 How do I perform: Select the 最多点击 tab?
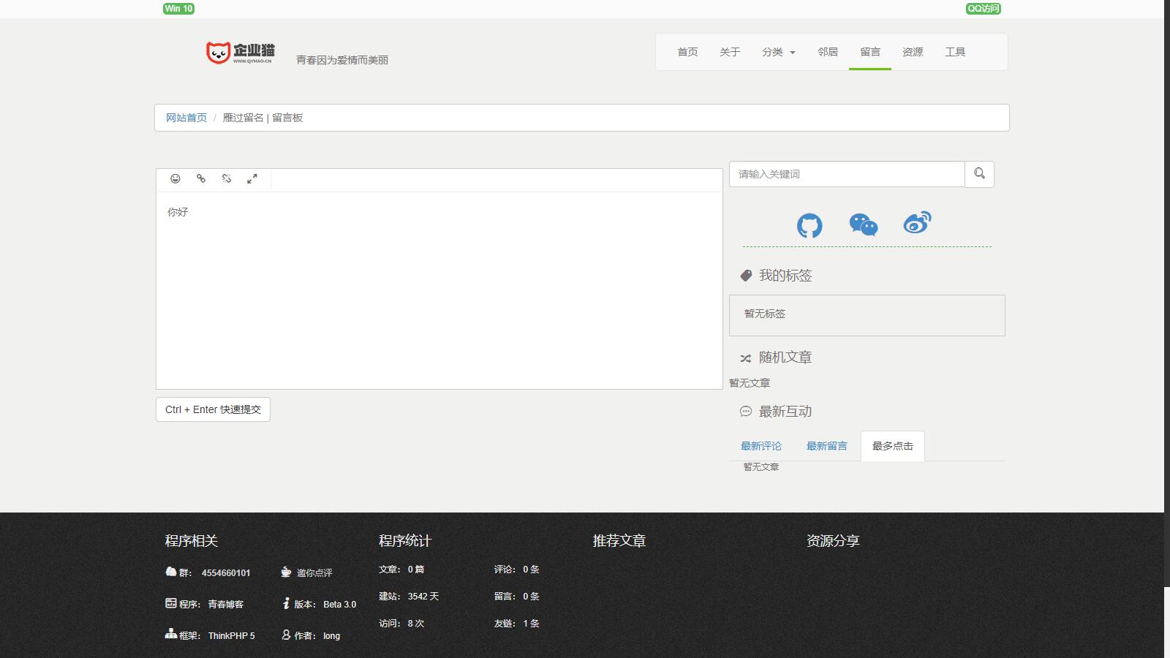[892, 446]
